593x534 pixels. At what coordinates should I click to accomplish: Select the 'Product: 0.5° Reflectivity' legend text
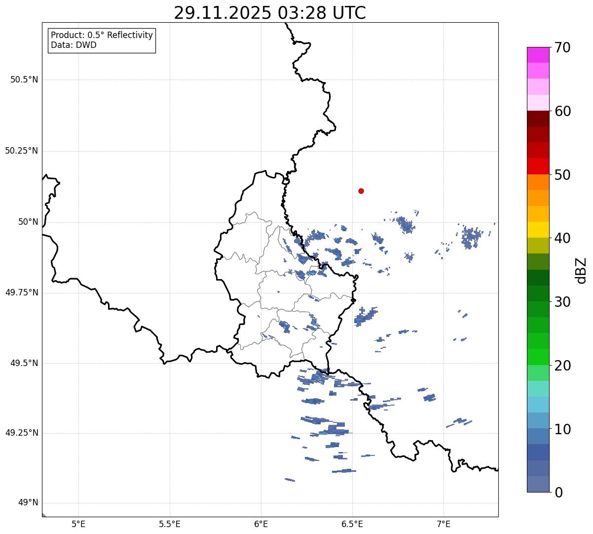click(x=102, y=36)
